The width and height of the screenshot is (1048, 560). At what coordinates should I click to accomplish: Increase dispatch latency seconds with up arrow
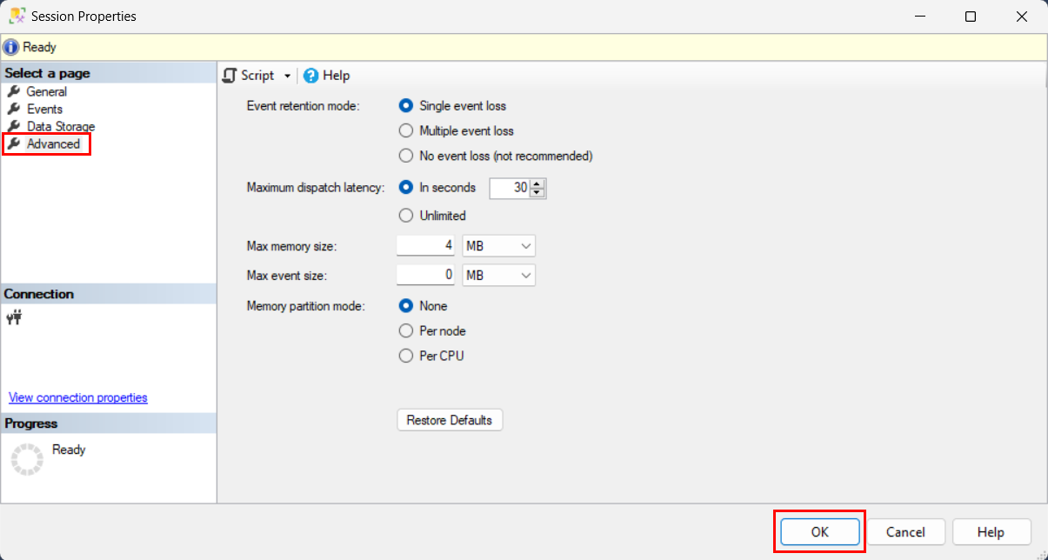click(x=537, y=183)
